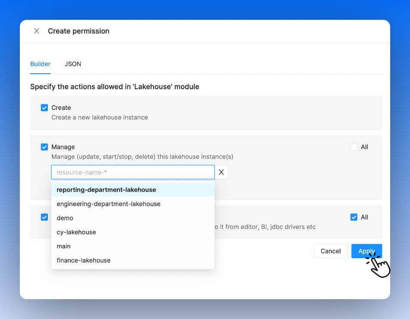The image size is (410, 319).
Task: Select finance-lakehouse from suggestions
Action: coord(133,260)
